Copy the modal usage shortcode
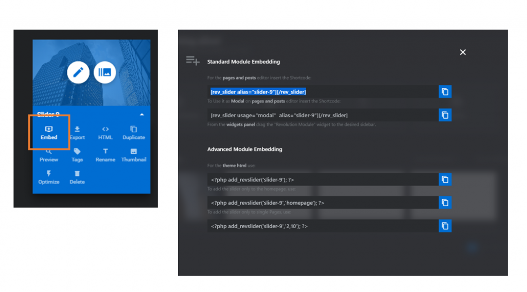 point(445,115)
